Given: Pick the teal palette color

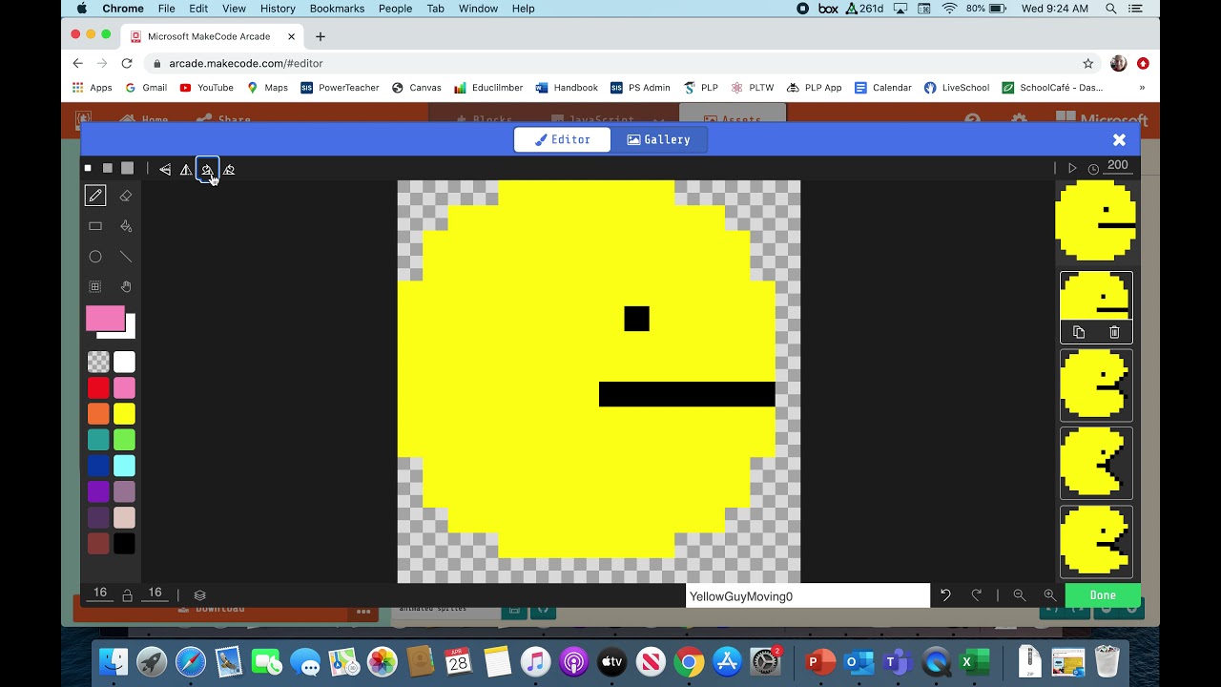Looking at the screenshot, I should click(98, 440).
